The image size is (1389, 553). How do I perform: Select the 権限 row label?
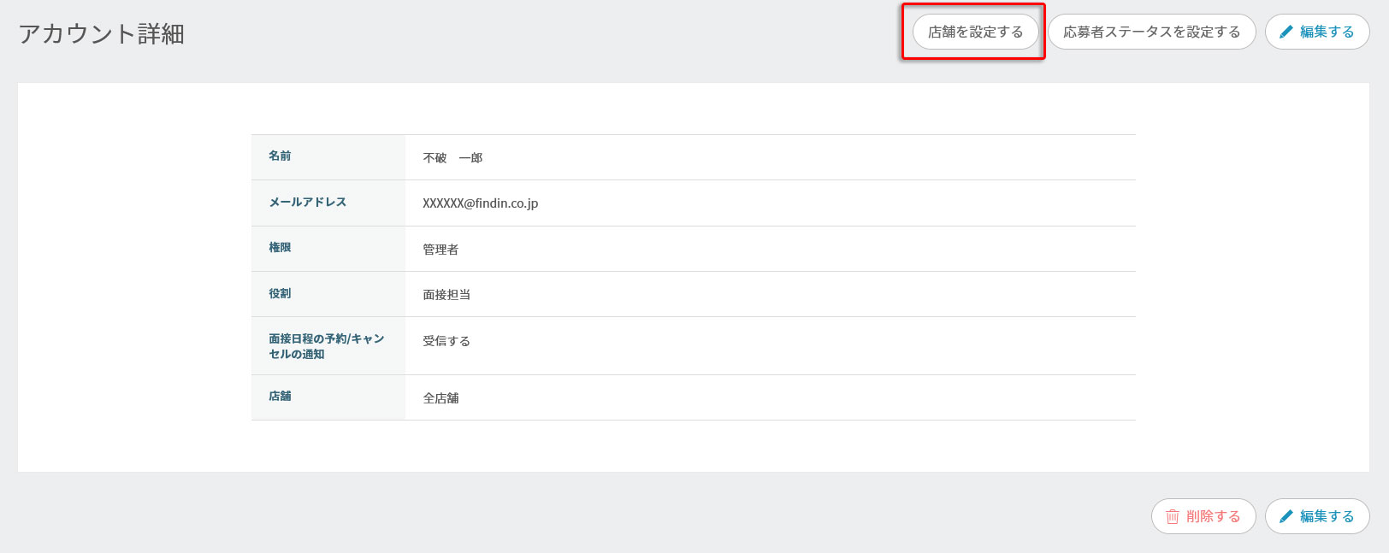coord(280,248)
